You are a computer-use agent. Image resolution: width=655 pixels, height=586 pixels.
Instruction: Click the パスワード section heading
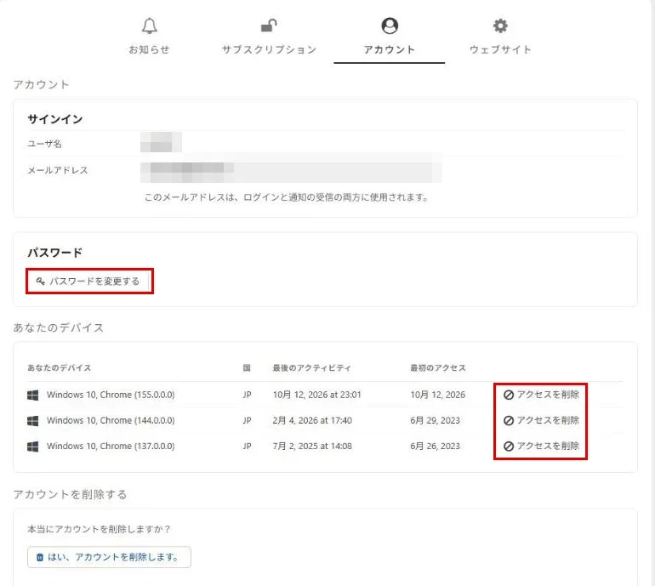coord(55,253)
